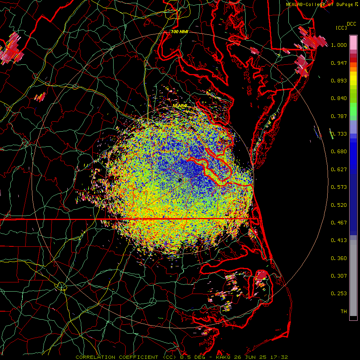Screen dimensions: 360x360
Task: Click the 0.520 scale value
Action: tap(339, 205)
